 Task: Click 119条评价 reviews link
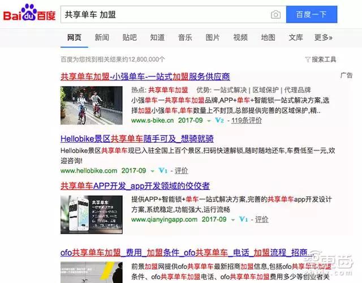tap(247, 121)
